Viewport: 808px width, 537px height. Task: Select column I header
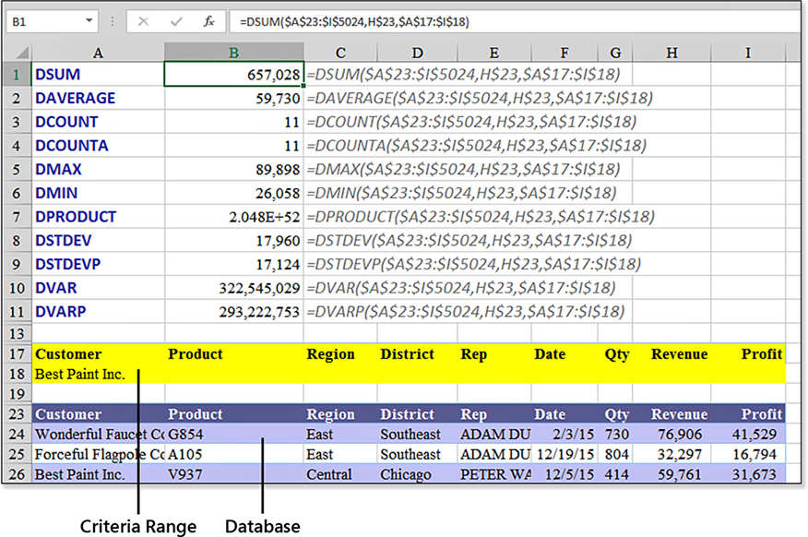(x=748, y=53)
